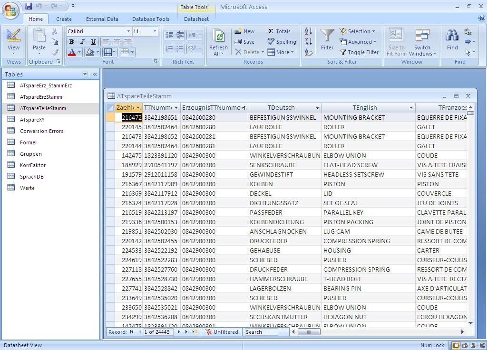
Task: Go to last record button
Action: (186, 331)
